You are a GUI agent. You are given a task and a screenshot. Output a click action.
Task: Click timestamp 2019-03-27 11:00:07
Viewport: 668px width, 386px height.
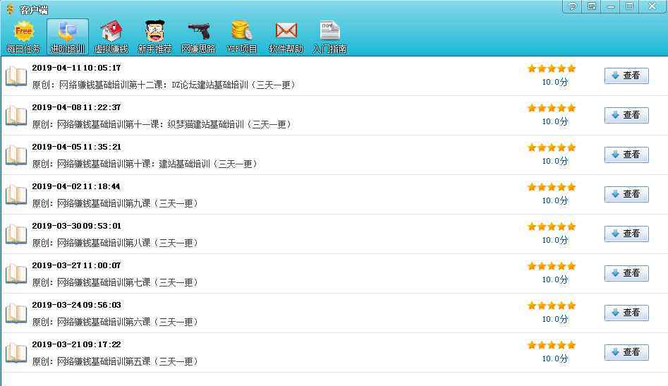tap(77, 266)
